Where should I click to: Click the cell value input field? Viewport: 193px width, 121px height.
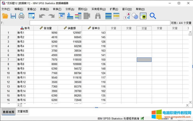(99, 23)
